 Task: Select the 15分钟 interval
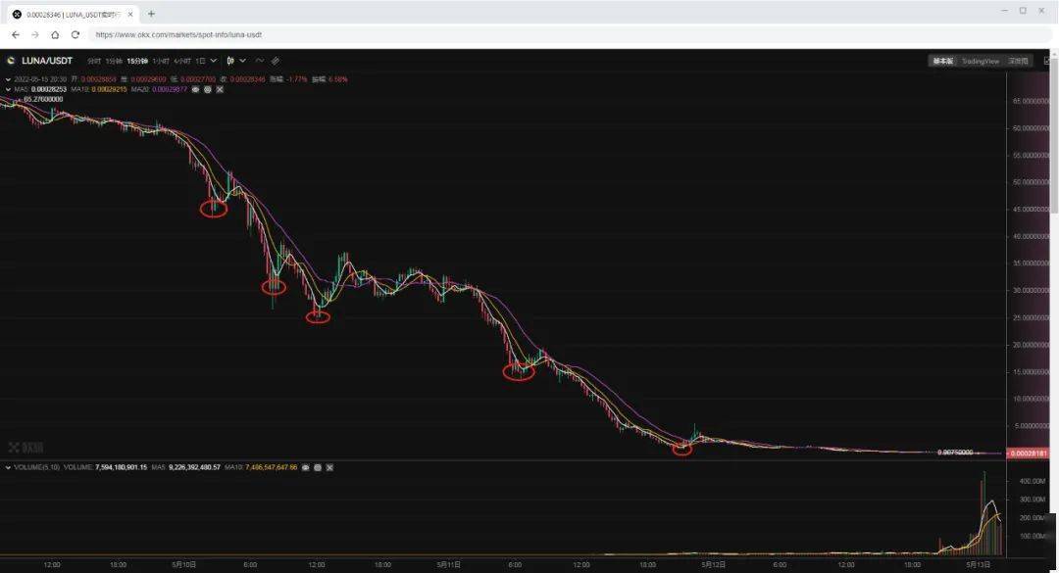tap(138, 61)
